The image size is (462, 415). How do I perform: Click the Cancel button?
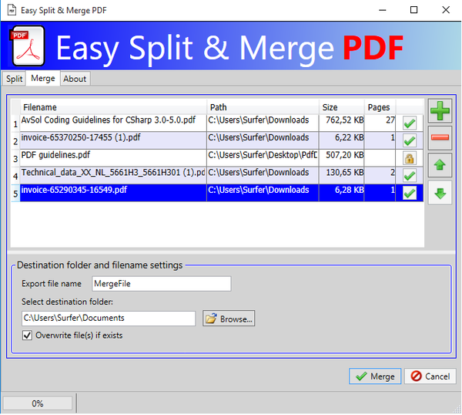(430, 376)
